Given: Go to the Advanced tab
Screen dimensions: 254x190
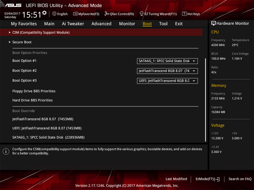Looking at the screenshot, I should (x=101, y=24).
